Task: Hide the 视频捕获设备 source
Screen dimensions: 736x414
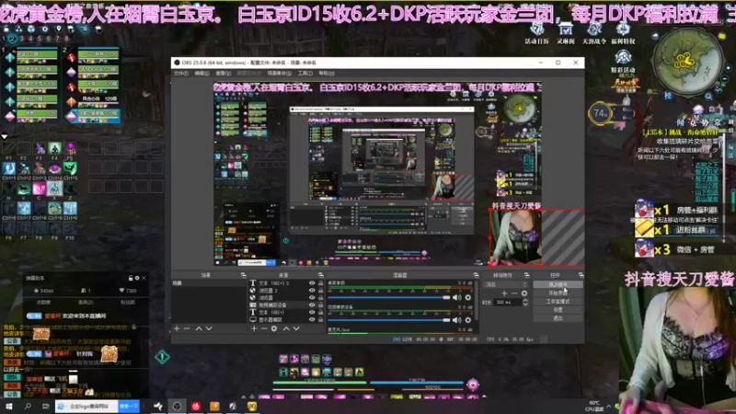Action: point(312,305)
